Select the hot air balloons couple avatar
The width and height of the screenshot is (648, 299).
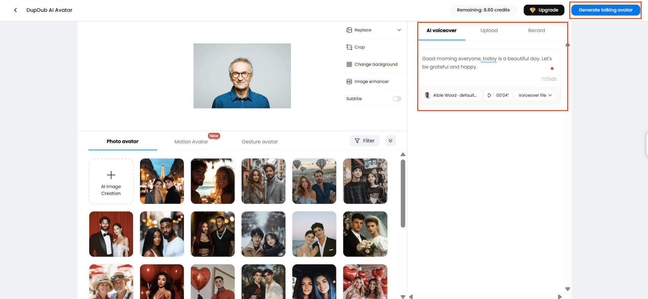[314, 181]
